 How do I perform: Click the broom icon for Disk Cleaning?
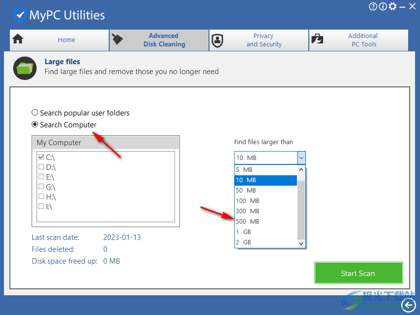click(117, 39)
